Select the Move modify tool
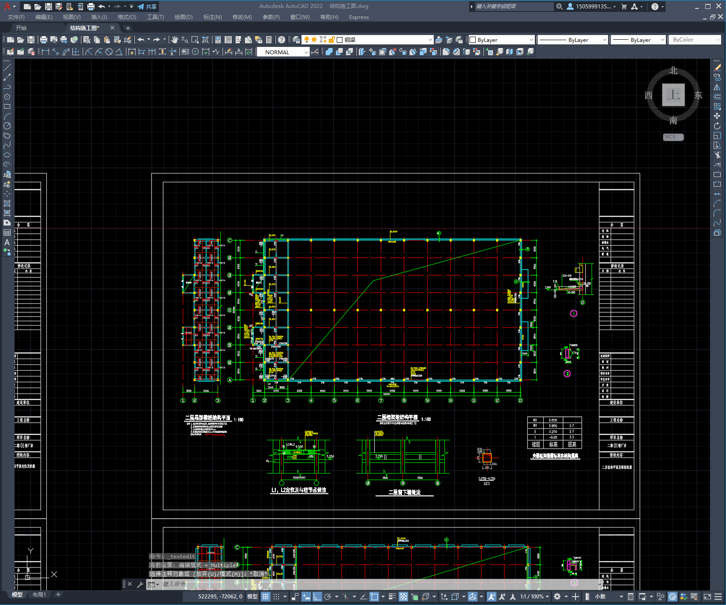 tap(717, 116)
